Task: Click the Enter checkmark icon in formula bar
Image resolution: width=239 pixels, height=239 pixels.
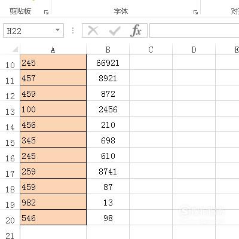Action: 115,30
